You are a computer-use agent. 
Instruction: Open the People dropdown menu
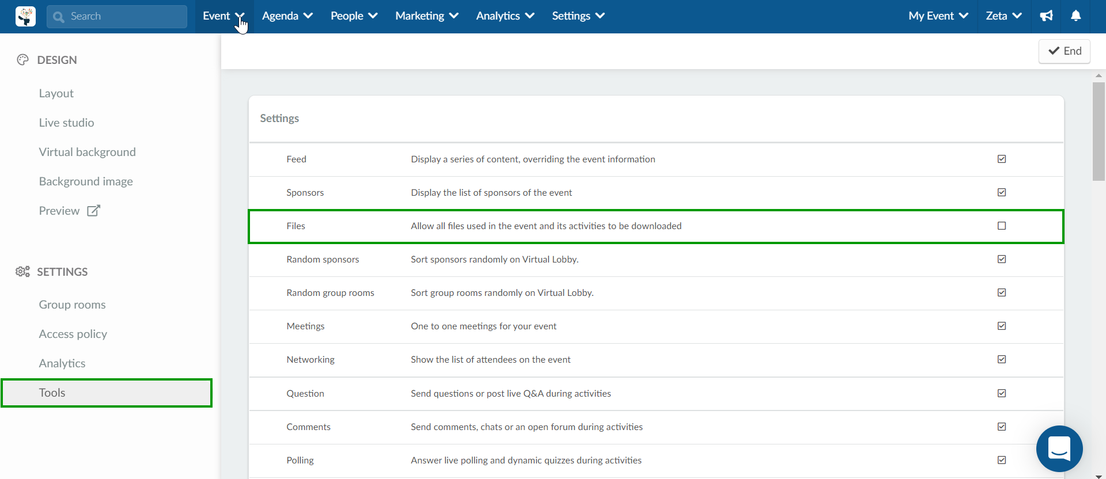(354, 16)
